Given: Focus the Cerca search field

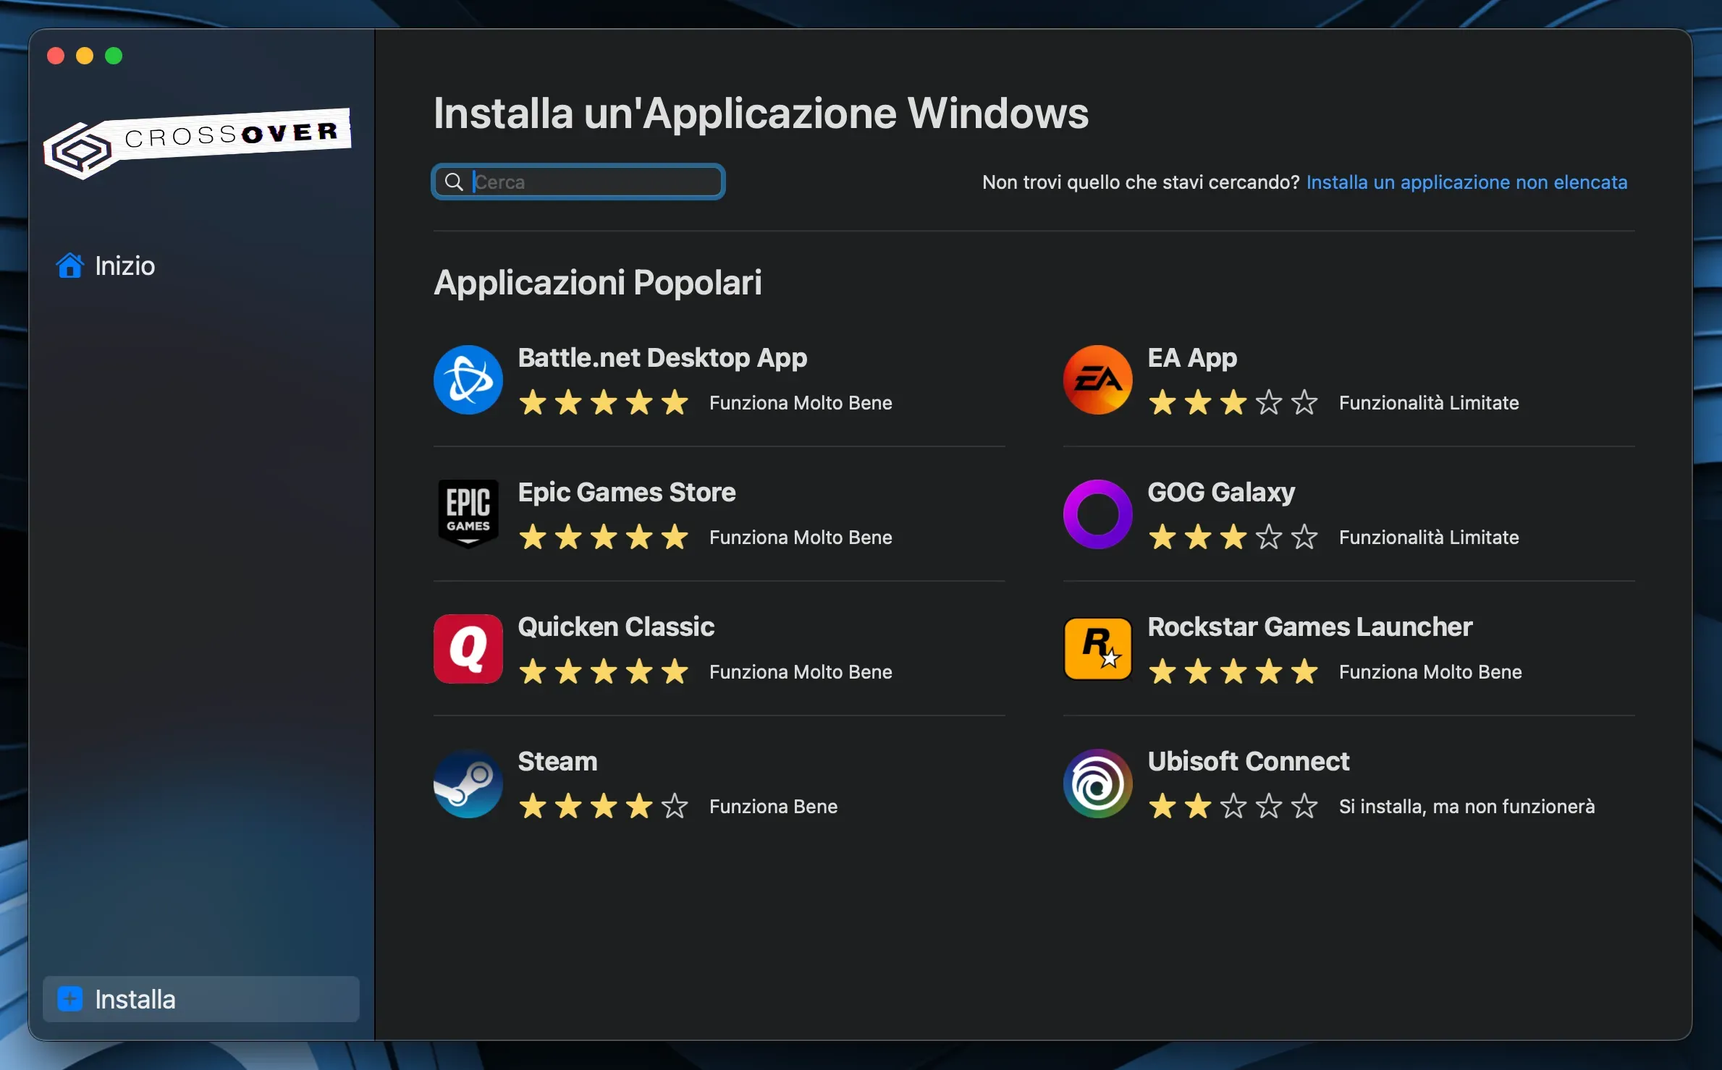Looking at the screenshot, I should click(x=578, y=182).
